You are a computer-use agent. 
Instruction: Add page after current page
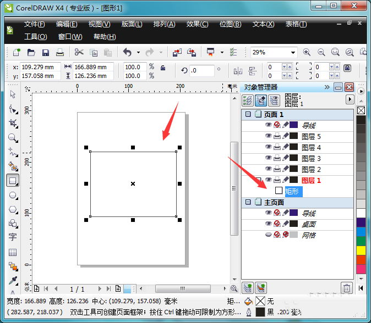pyautogui.click(x=118, y=288)
